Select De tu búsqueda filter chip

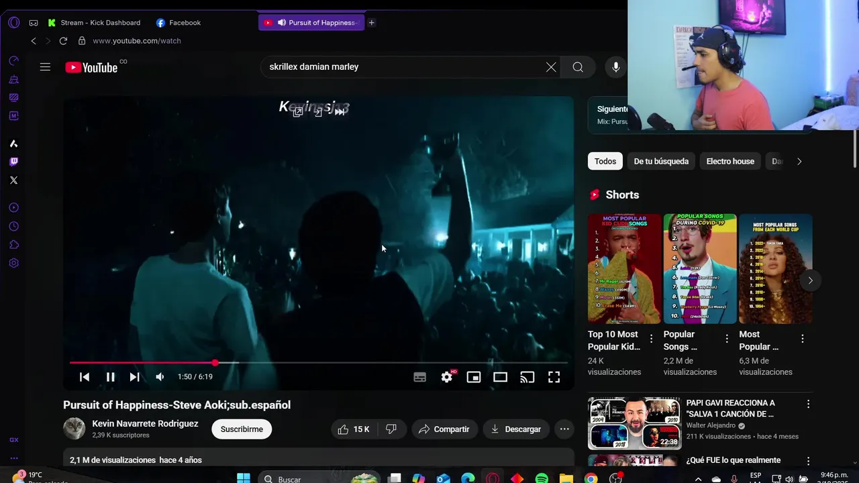(x=661, y=162)
